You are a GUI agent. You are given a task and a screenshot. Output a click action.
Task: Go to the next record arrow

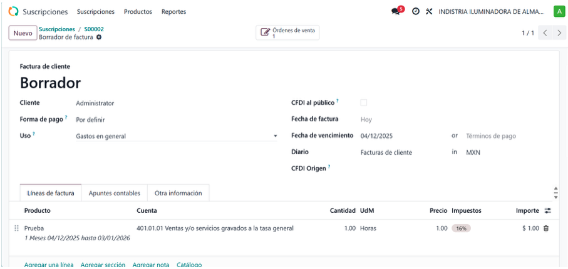click(x=559, y=32)
